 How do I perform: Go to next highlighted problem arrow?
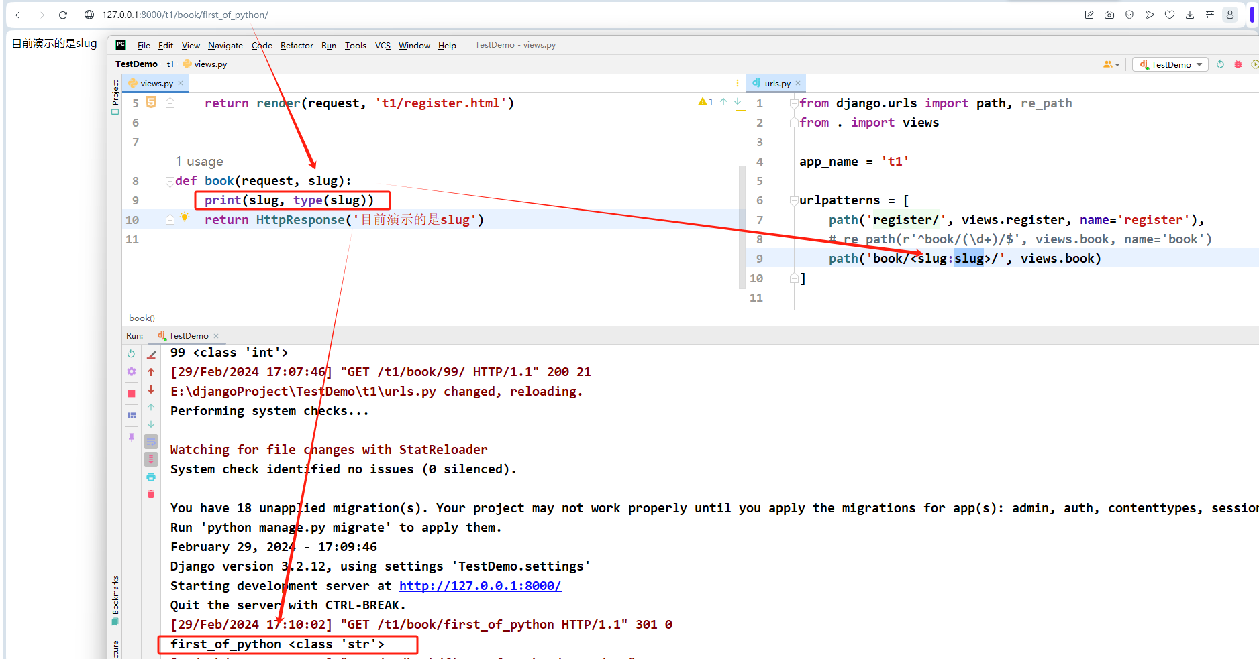[x=738, y=102]
